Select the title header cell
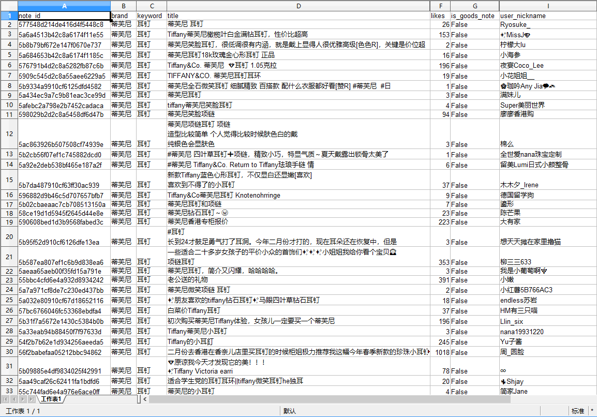 click(298, 16)
